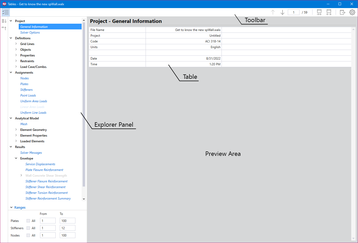Click the expand-width outward arrows icon
Image resolution: width=358 pixels, height=243 pixels.
pos(329,12)
